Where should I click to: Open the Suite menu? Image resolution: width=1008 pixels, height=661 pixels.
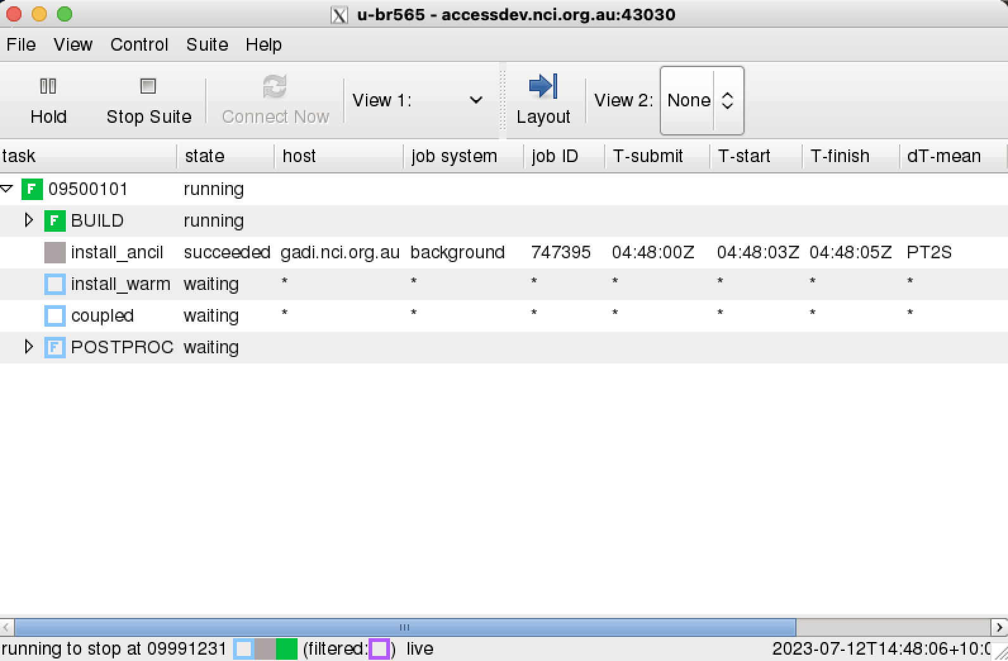pyautogui.click(x=207, y=44)
